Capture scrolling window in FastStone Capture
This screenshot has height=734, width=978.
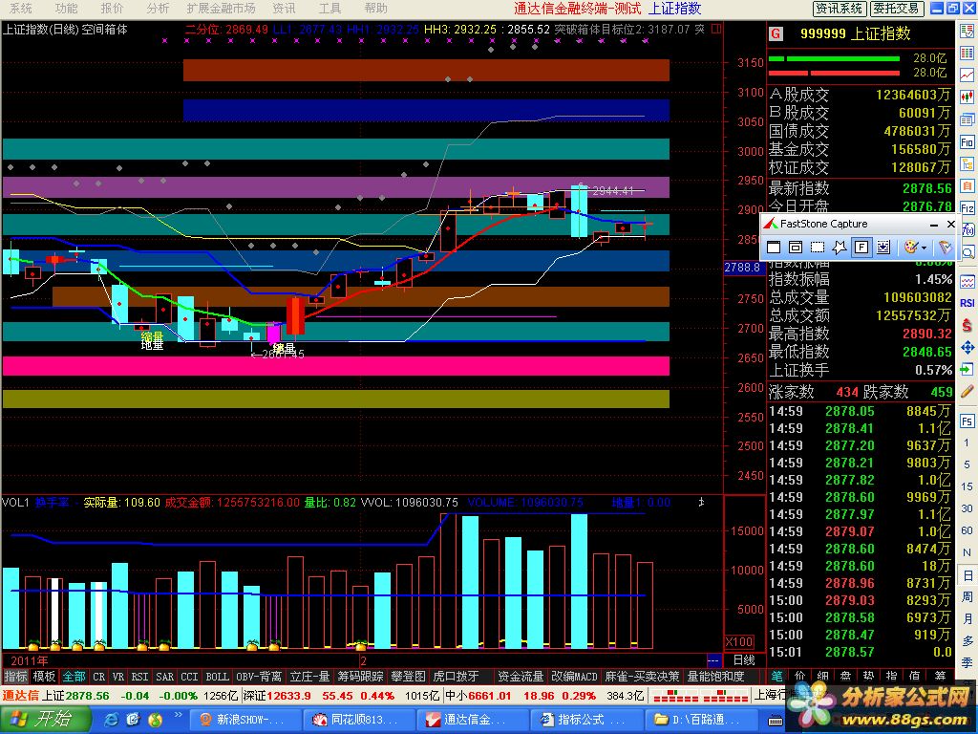[883, 248]
